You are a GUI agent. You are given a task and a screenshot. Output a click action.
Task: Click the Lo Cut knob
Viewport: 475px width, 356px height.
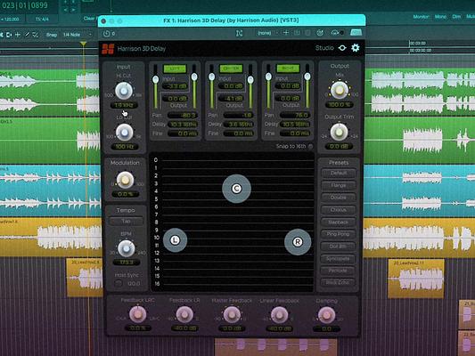(124, 133)
